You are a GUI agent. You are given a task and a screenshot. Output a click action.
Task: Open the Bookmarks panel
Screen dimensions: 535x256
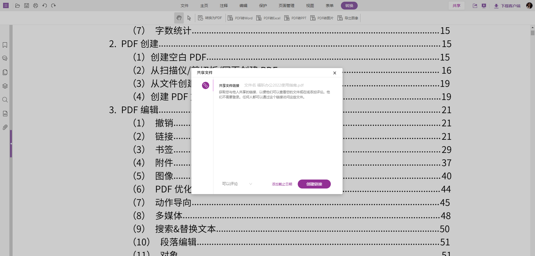point(5,45)
